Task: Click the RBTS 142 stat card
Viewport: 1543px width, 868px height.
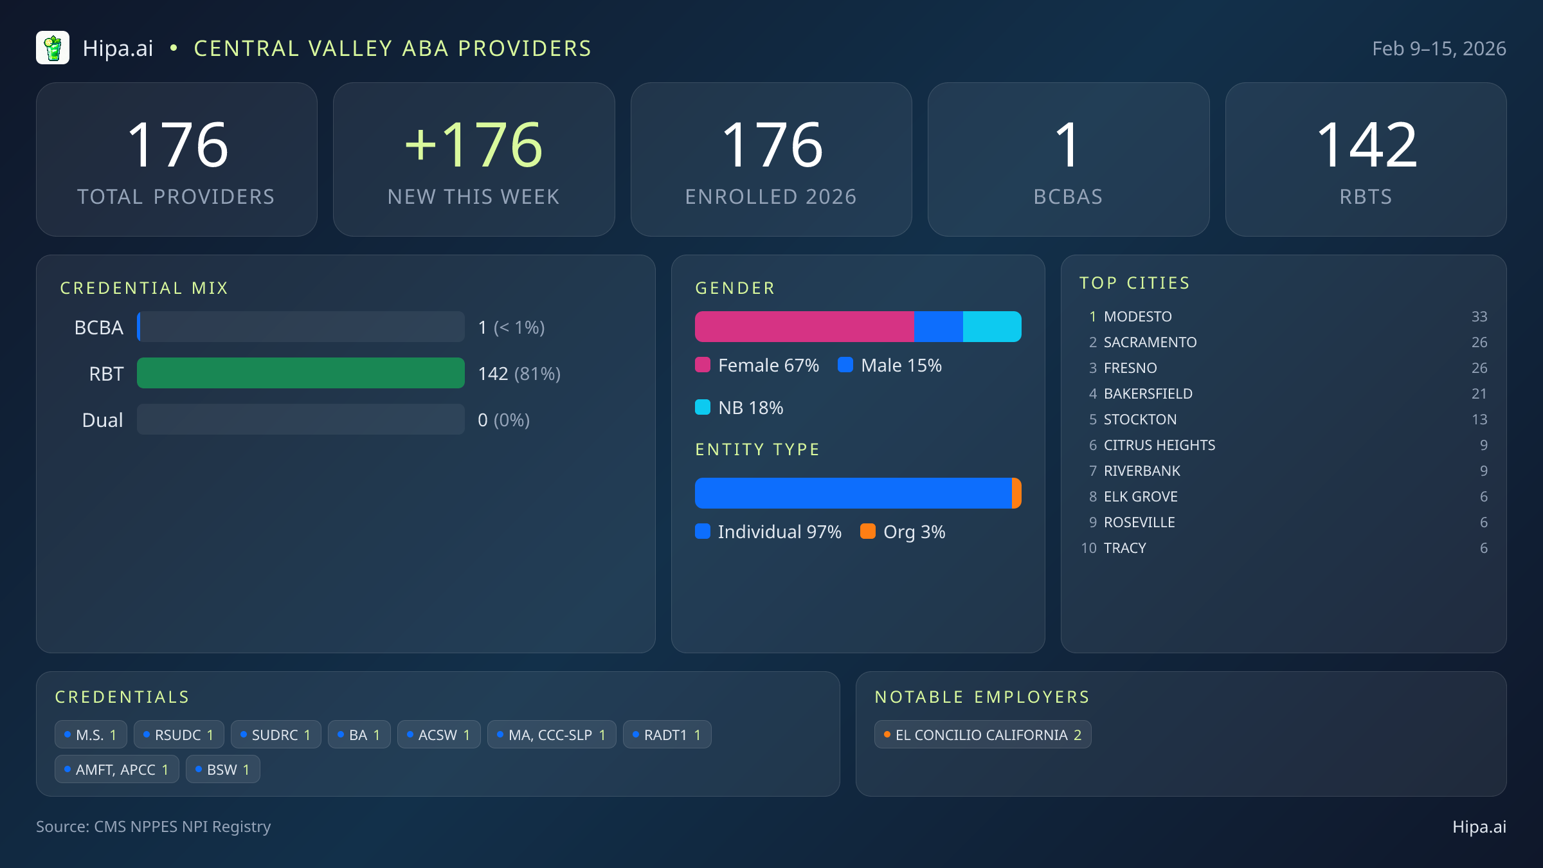Action: coord(1366,159)
